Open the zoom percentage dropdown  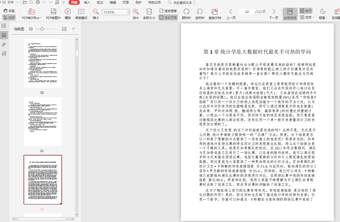pos(128,12)
